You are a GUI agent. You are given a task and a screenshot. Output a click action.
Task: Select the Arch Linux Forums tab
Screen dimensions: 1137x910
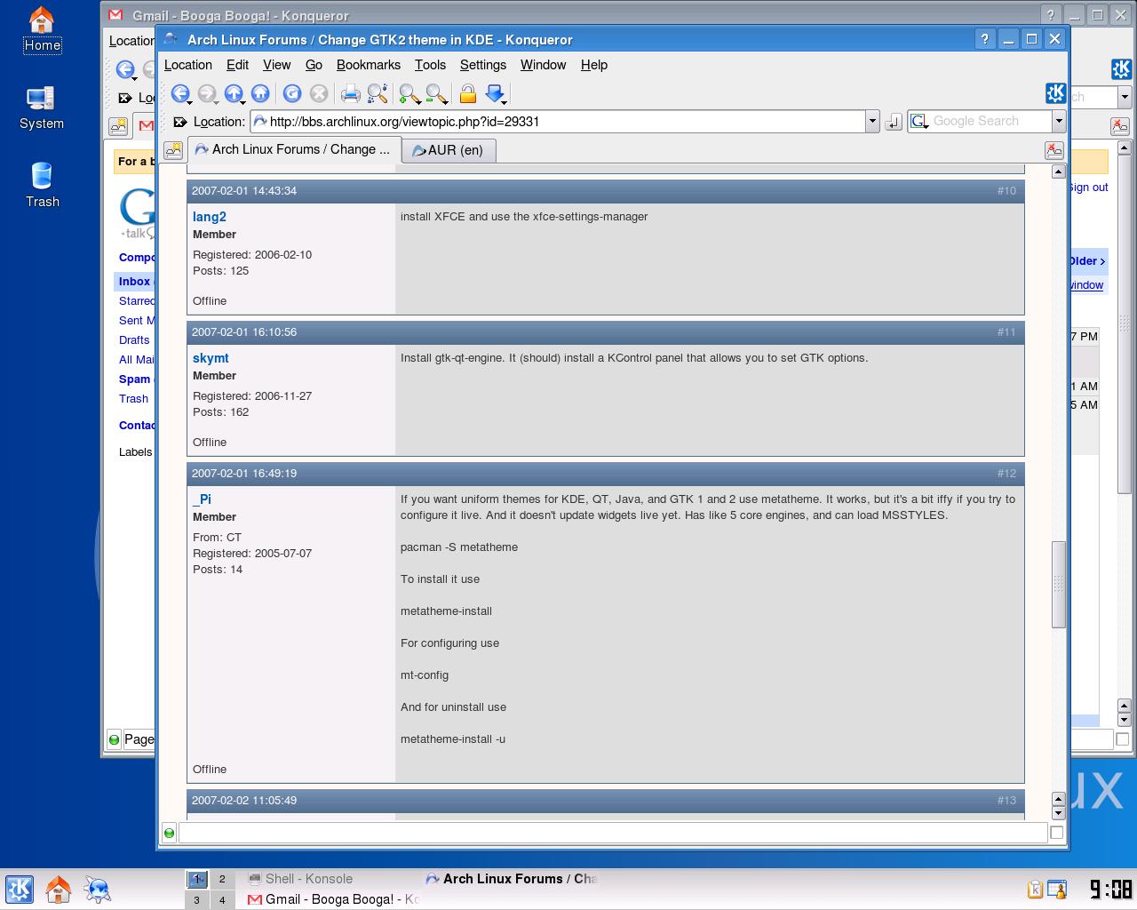293,149
